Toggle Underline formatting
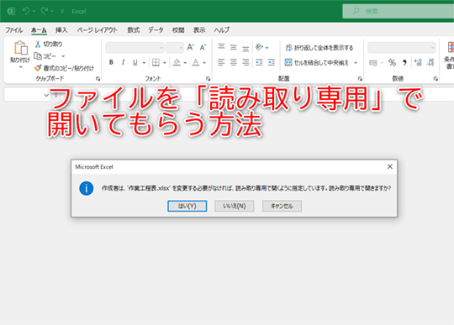The width and height of the screenshot is (454, 325). click(135, 62)
